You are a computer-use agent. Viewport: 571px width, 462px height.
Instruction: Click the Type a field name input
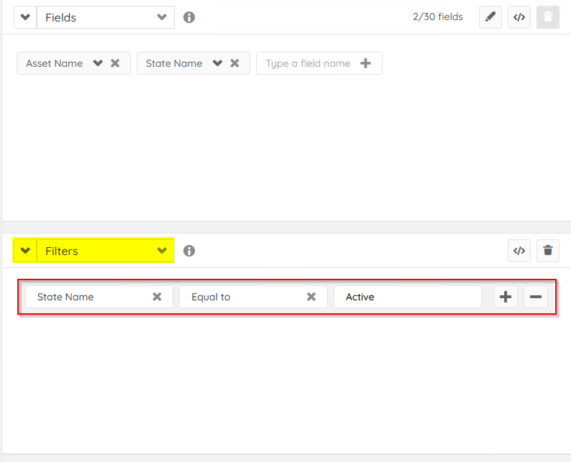308,63
